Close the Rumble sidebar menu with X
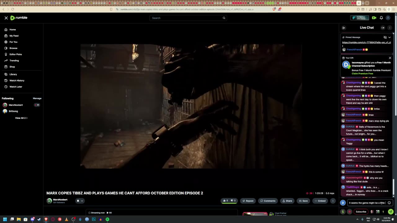397x223 pixels. (6, 18)
